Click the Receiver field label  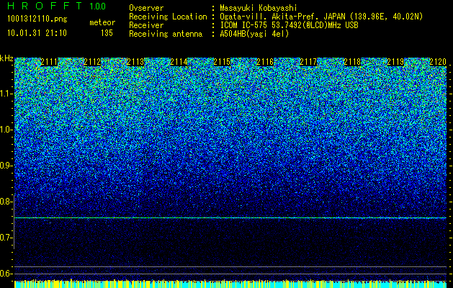pos(146,25)
